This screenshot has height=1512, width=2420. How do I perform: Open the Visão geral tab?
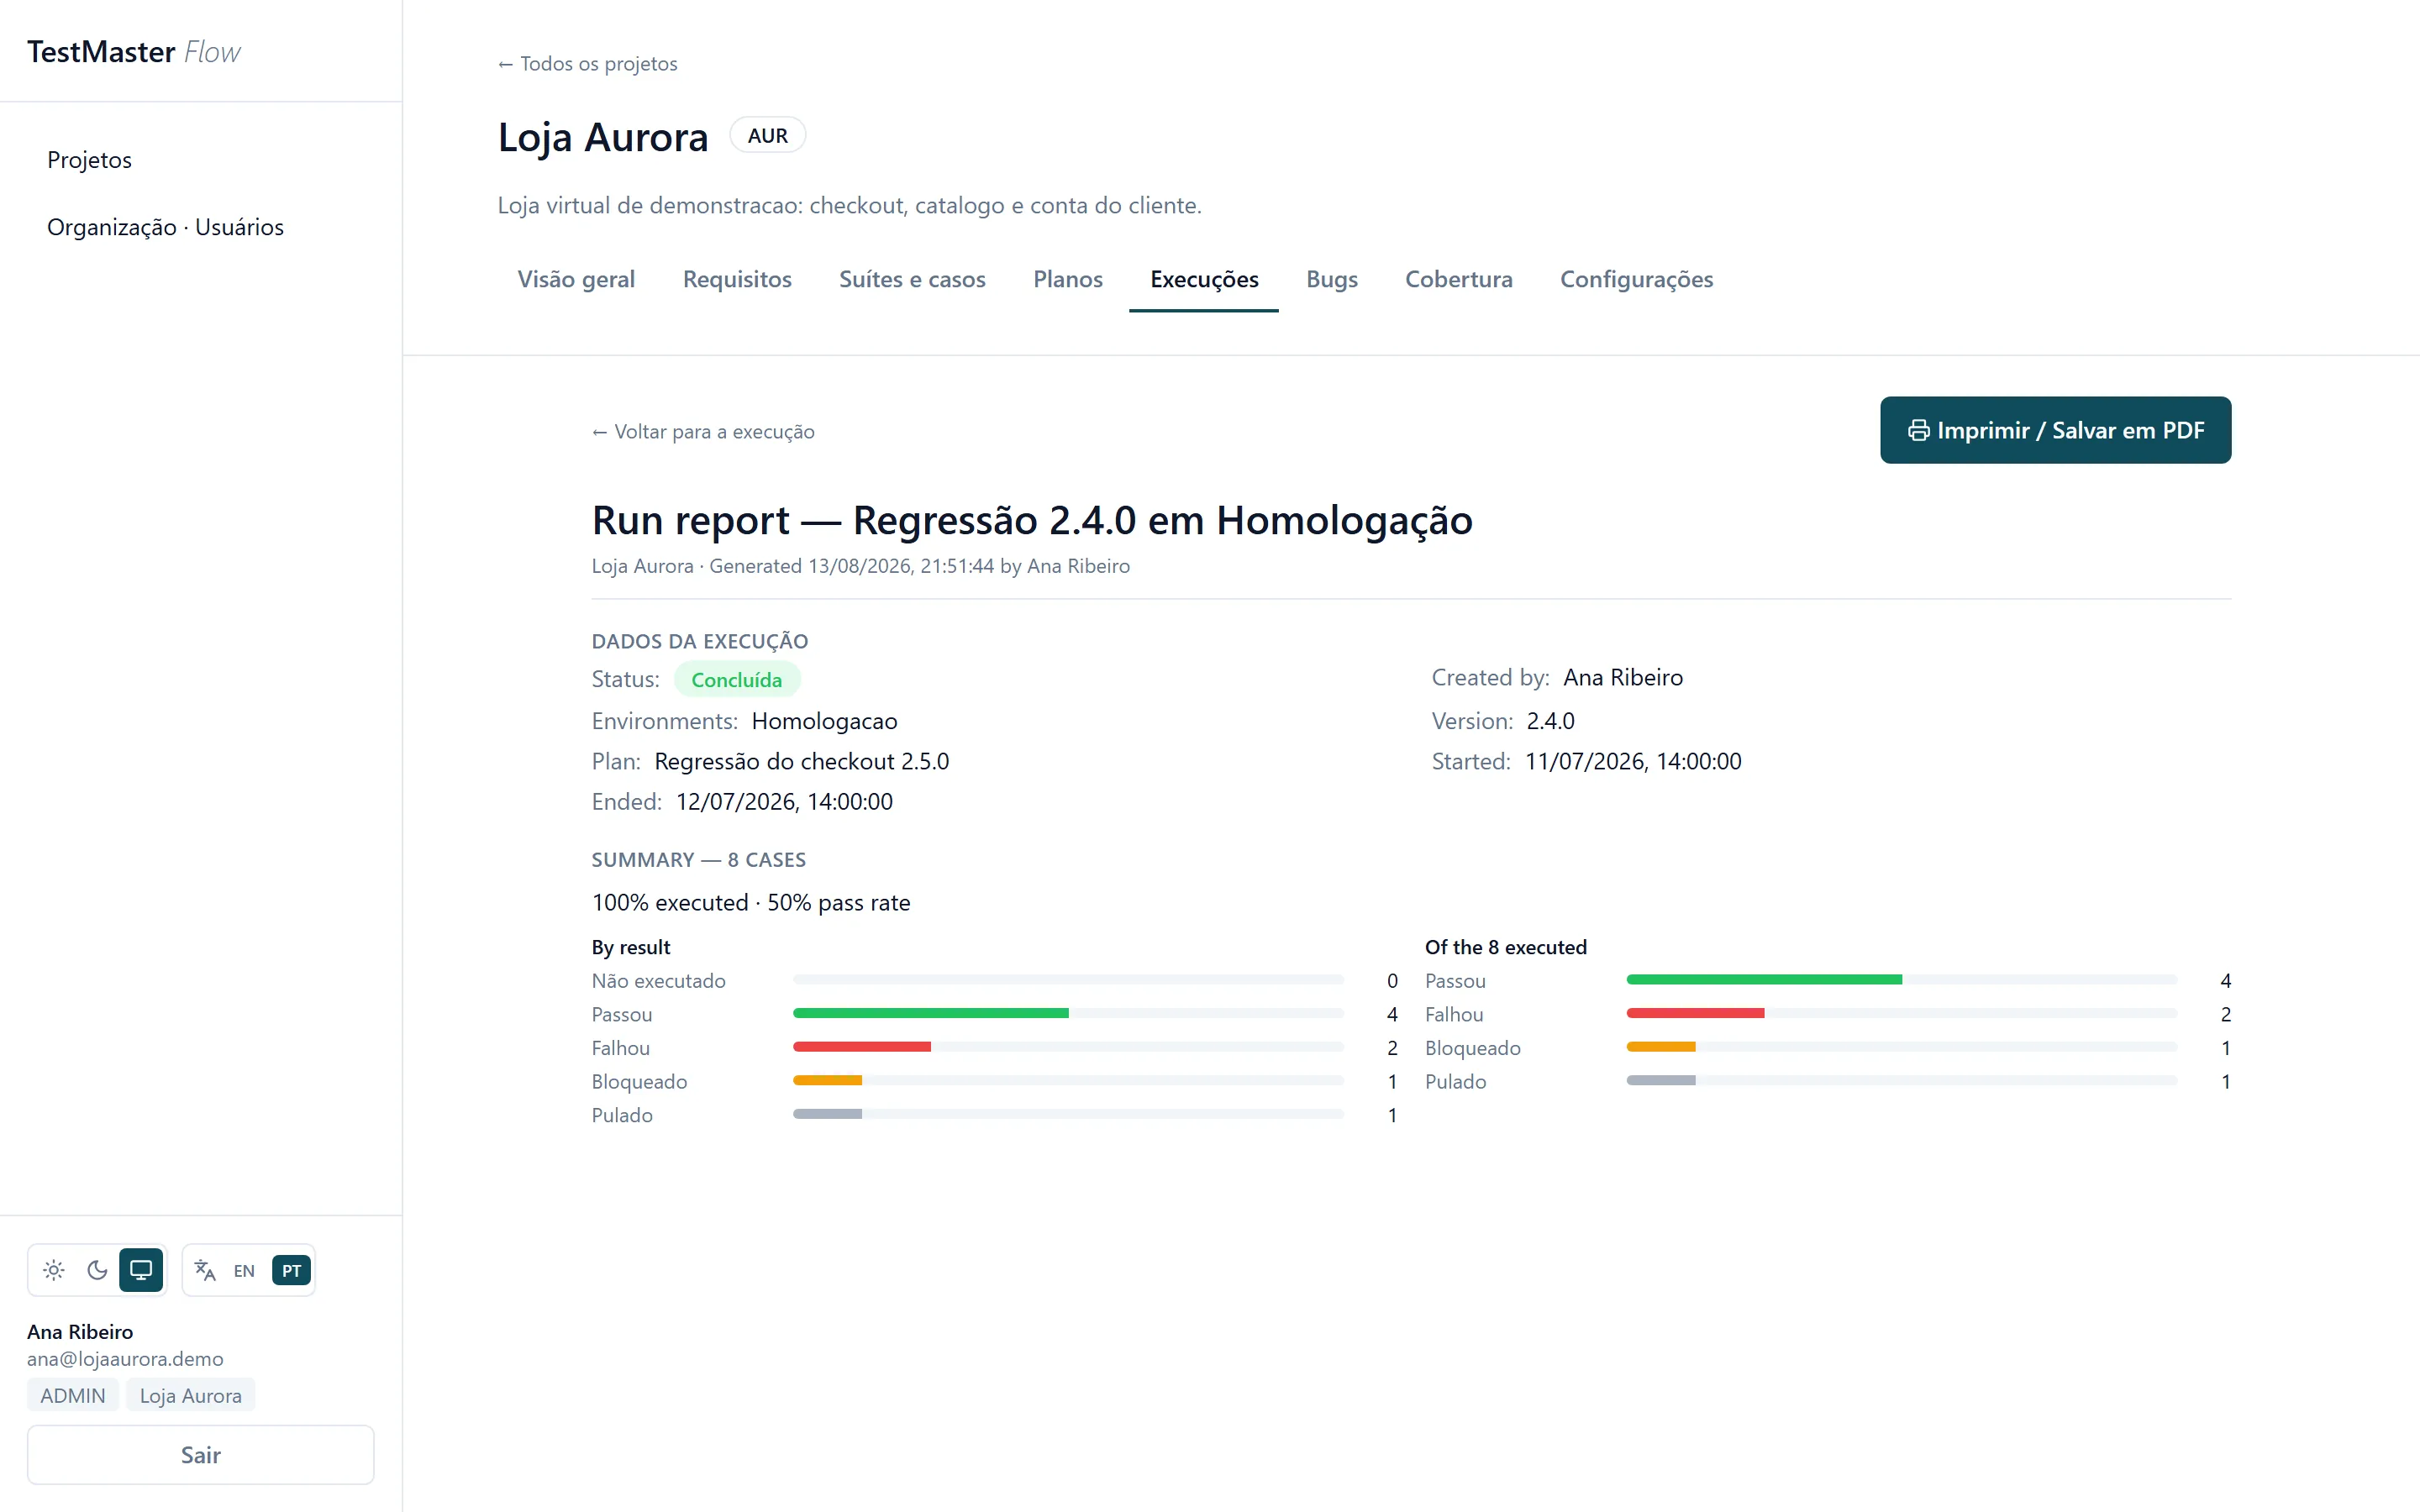coord(576,279)
